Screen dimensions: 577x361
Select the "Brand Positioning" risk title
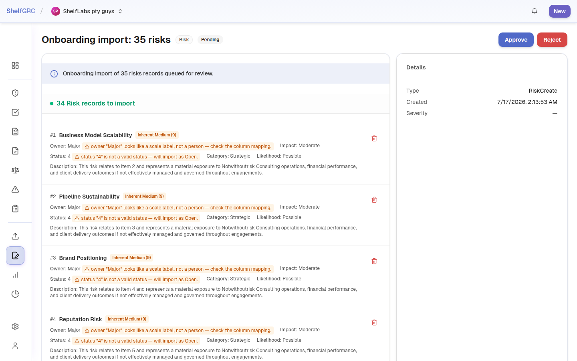pos(83,258)
